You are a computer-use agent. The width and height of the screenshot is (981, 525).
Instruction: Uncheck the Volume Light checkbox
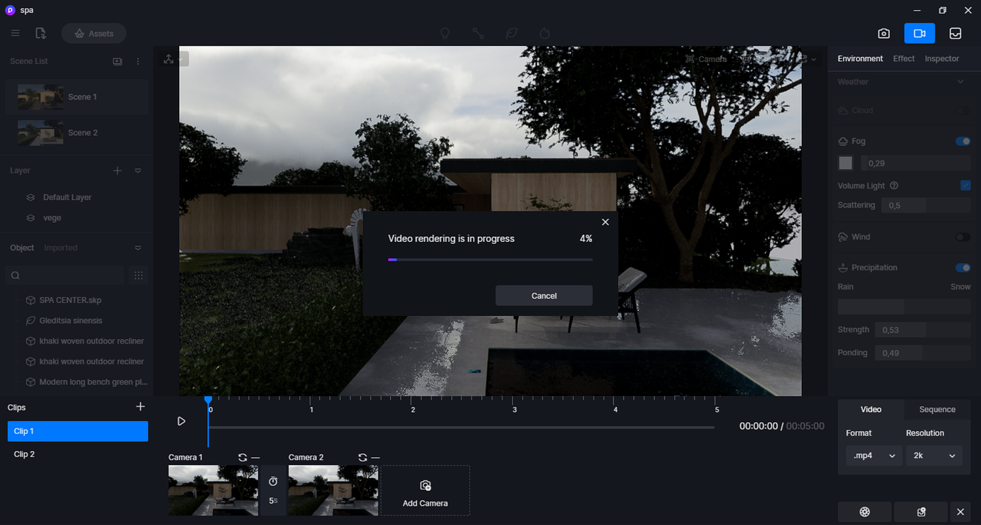[x=965, y=186]
